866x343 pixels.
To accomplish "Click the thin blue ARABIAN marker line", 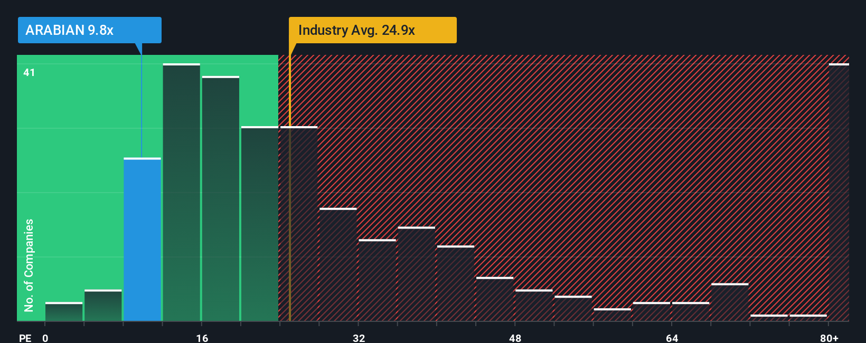I will pyautogui.click(x=142, y=106).
